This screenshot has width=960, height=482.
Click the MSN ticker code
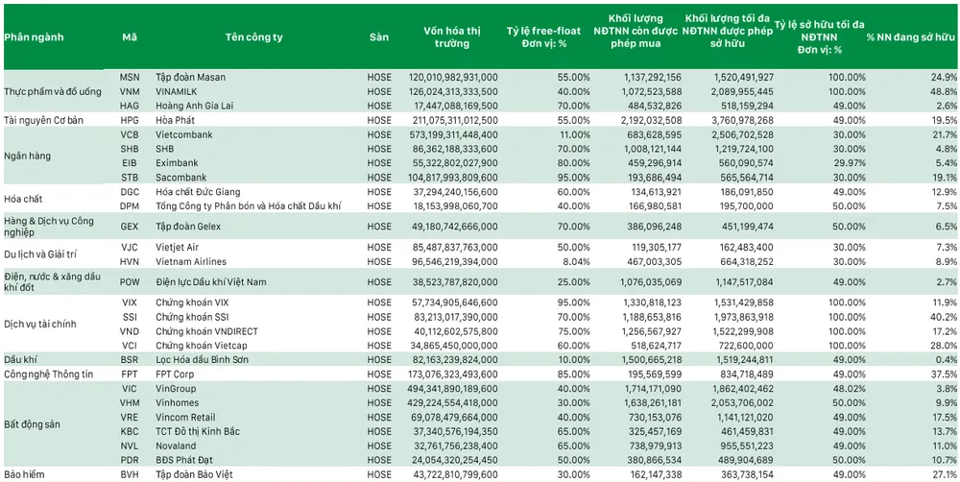tap(130, 76)
